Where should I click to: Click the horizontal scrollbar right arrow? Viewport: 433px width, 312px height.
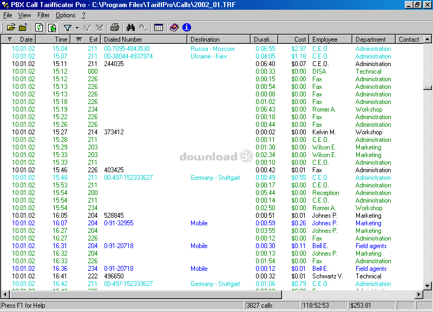419,295
